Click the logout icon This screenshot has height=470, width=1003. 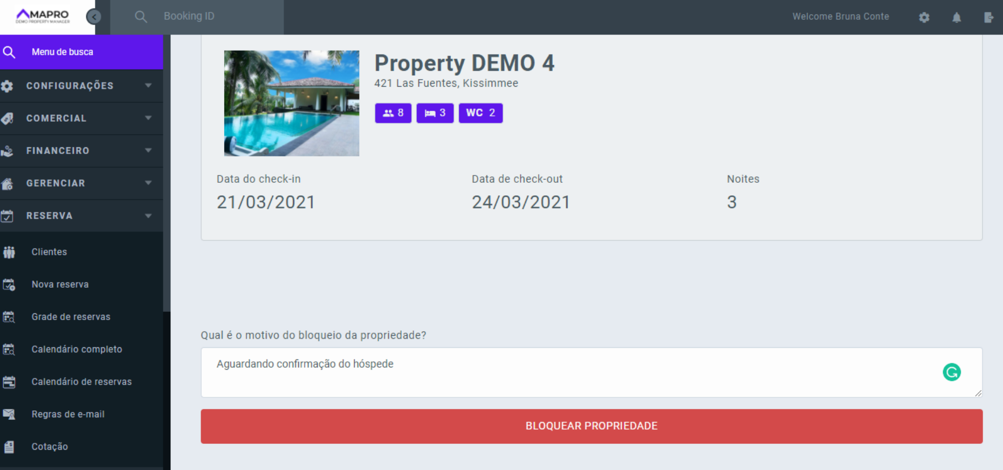click(x=989, y=17)
